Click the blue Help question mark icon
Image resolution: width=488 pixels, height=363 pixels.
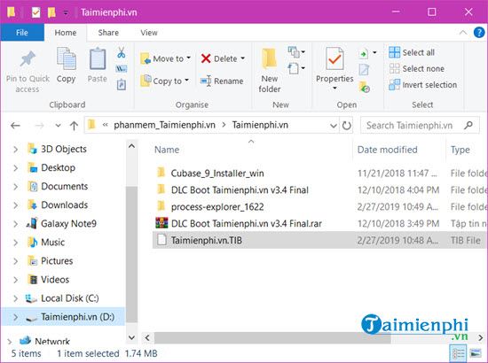point(478,32)
